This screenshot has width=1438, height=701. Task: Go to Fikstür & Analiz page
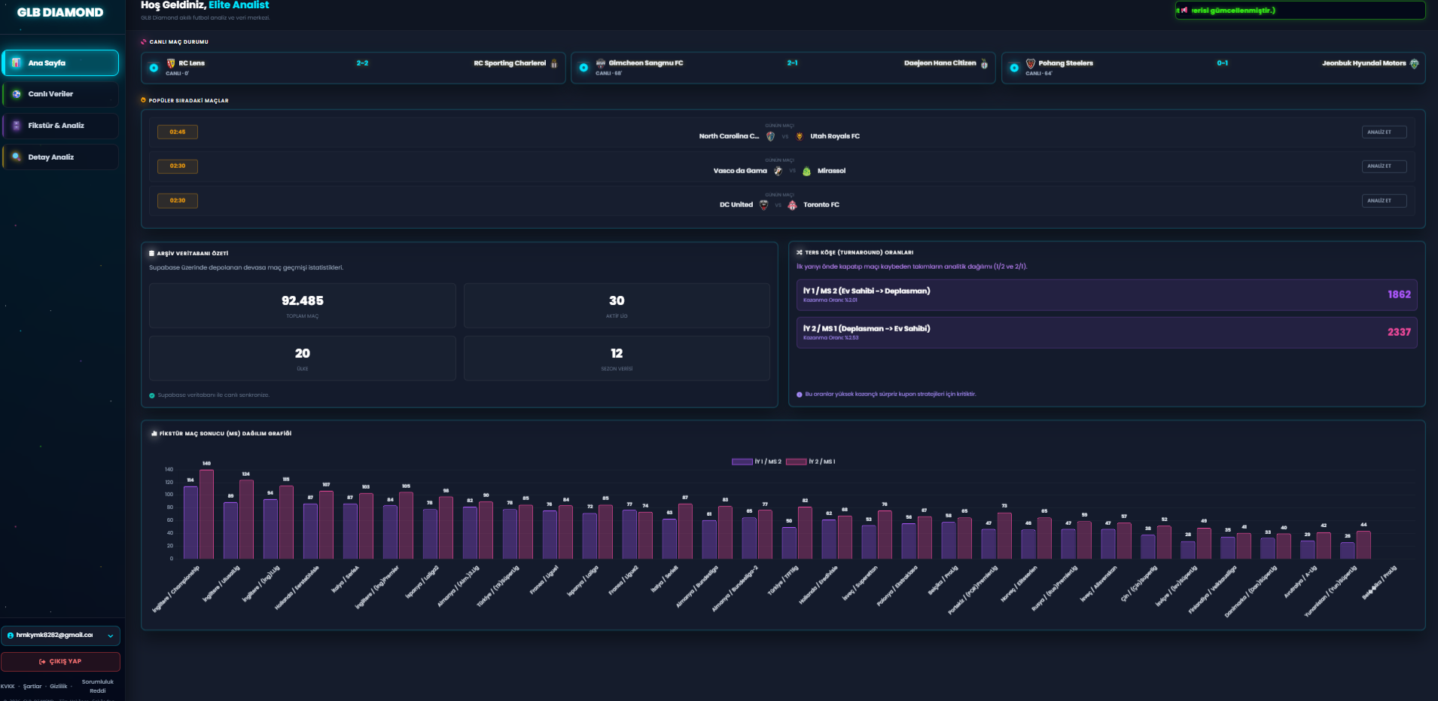60,126
